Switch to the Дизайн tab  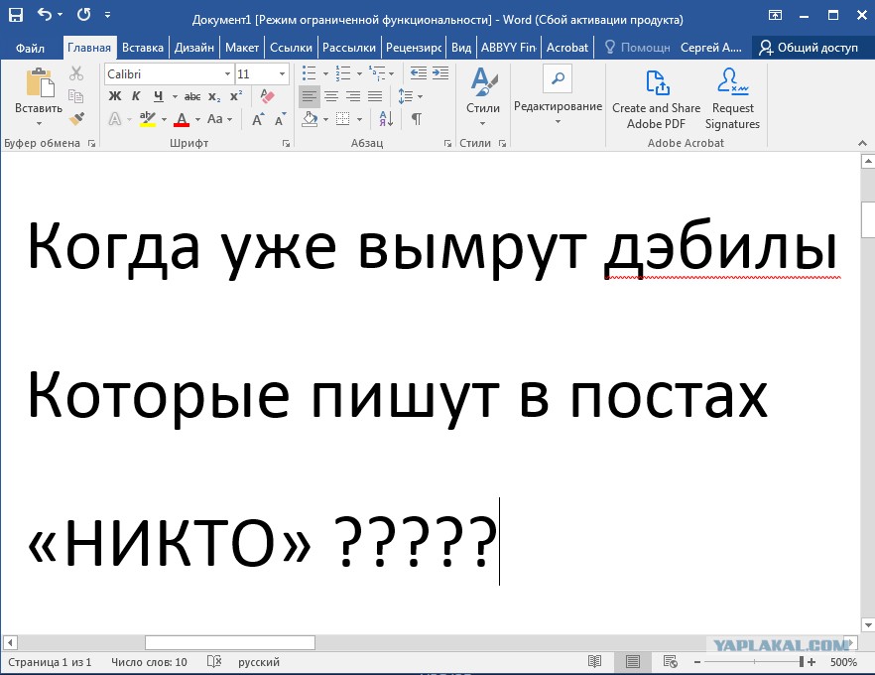(x=194, y=48)
